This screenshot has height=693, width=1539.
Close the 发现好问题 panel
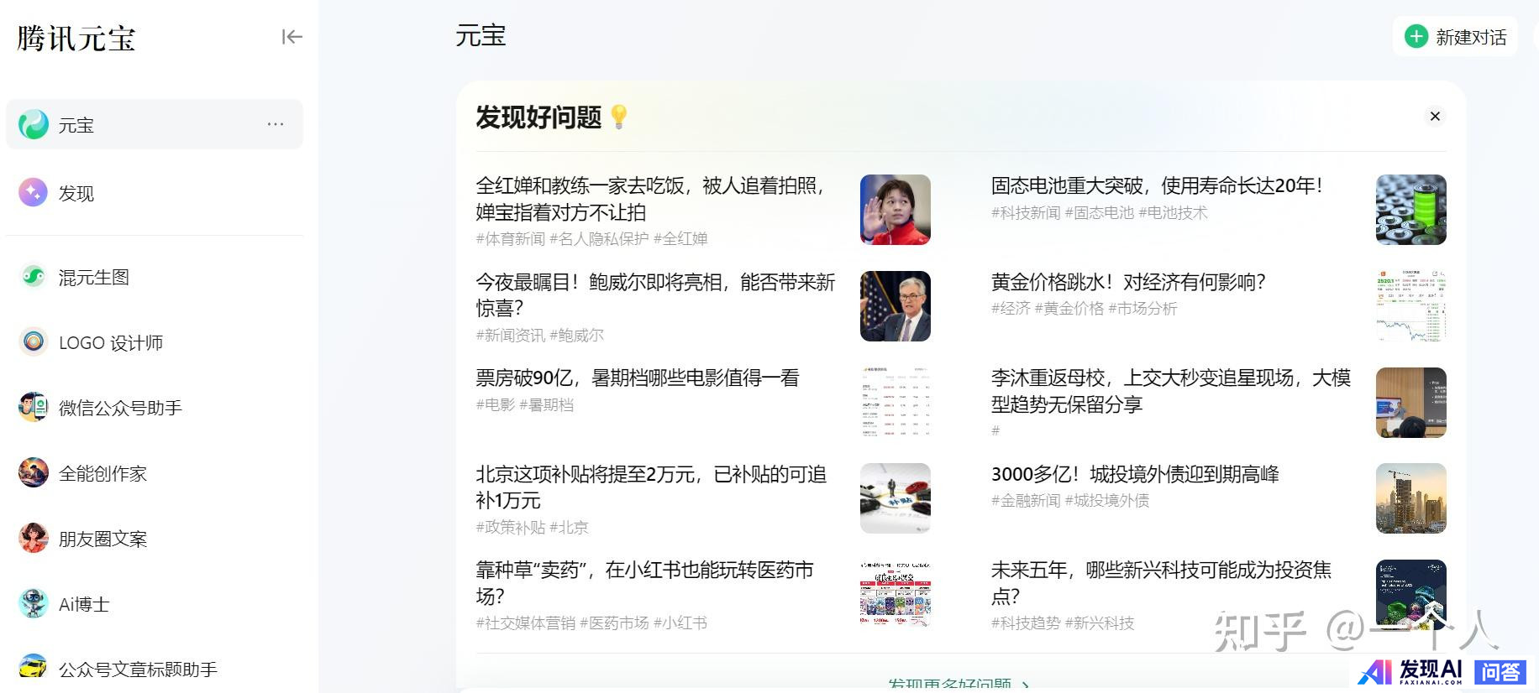coord(1435,117)
